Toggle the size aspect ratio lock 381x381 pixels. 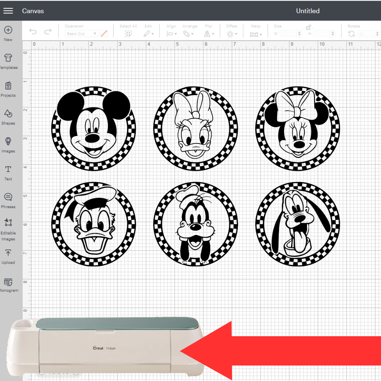[x=308, y=27]
